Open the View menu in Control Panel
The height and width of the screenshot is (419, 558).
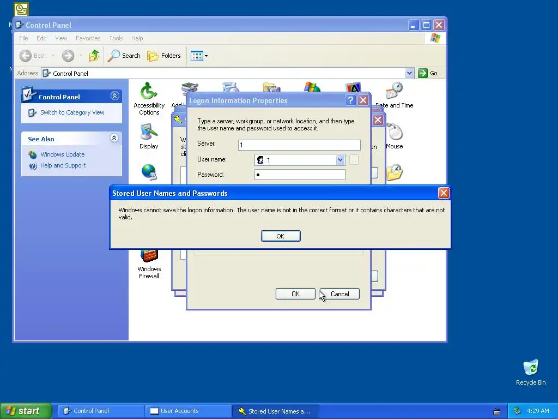tap(61, 38)
